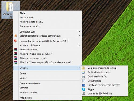134x101 pixels.
Task: Open Sincronización de carpetas compartidas entry
Action: (47, 36)
